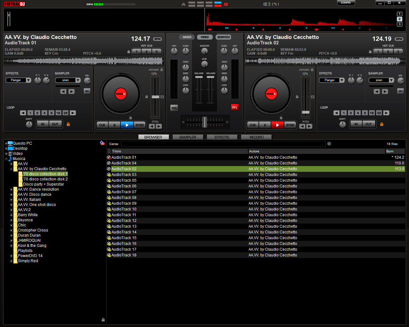This screenshot has height=327, width=409.
Task: Click right deck loop OUT button
Action: (x=368, y=124)
